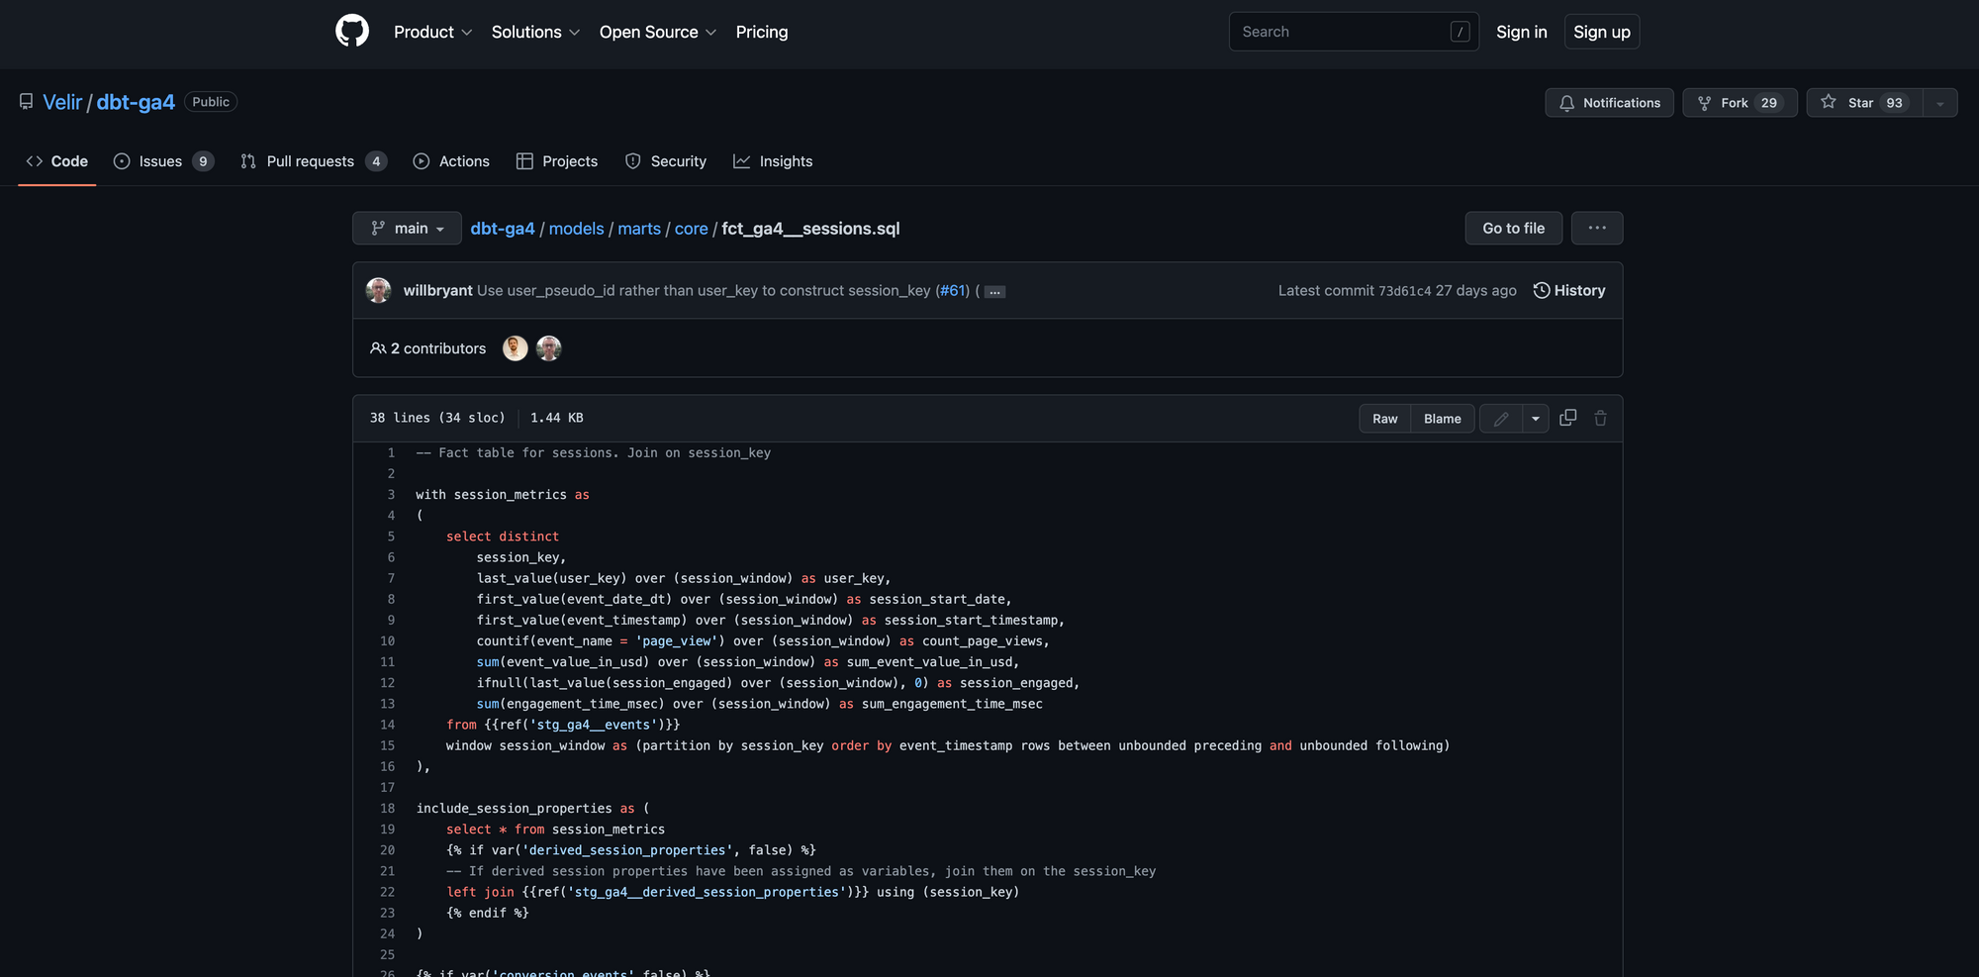Click the pencil edit file icon
This screenshot has height=977, width=1979.
click(1501, 419)
